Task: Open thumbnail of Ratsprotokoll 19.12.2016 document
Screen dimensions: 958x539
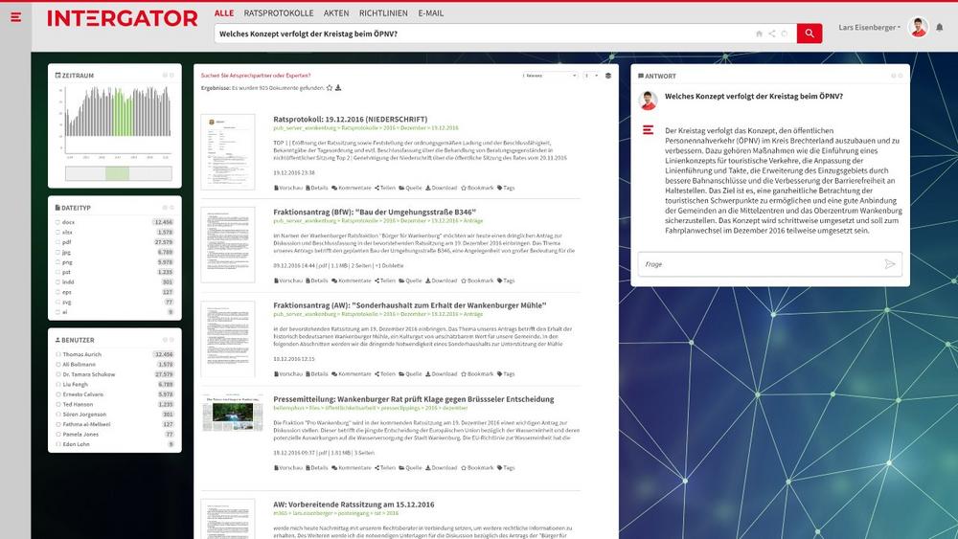Action: click(228, 151)
